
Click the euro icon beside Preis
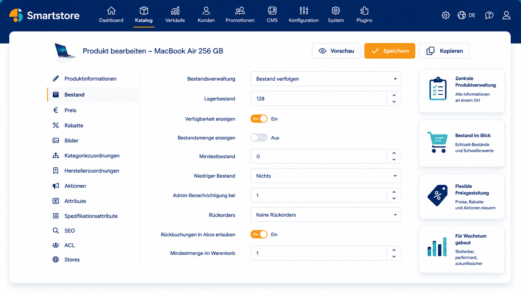[x=56, y=110]
